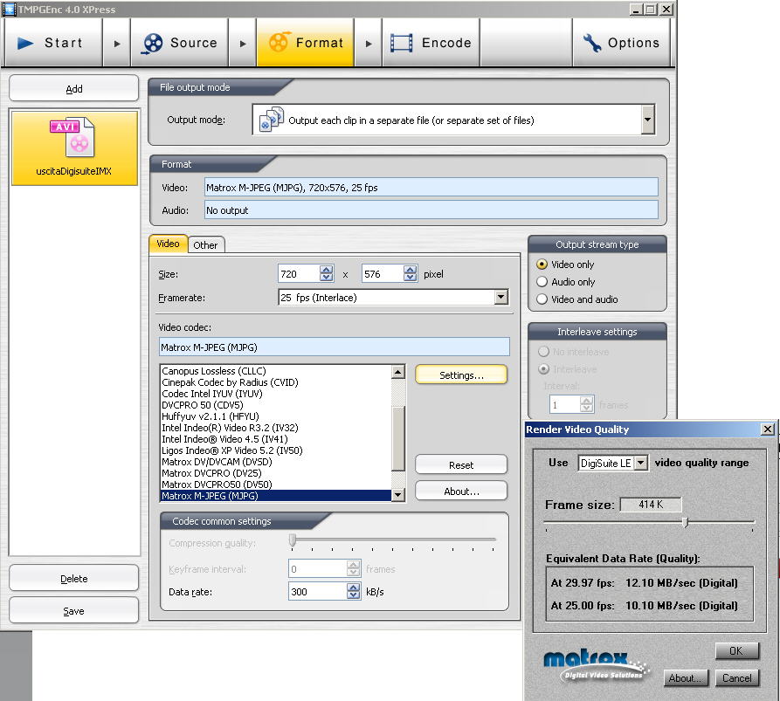The image size is (780, 701).
Task: Click the Data rate field showing 300
Action: (318, 591)
